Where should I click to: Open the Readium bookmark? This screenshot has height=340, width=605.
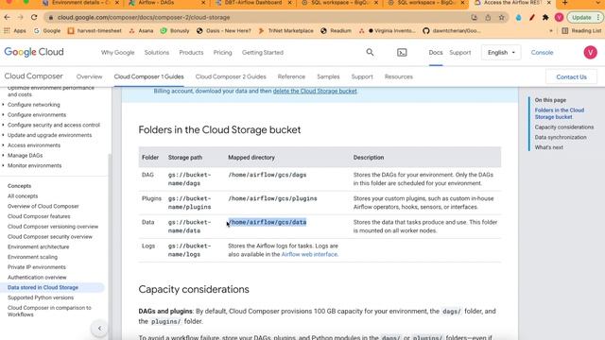[337, 31]
